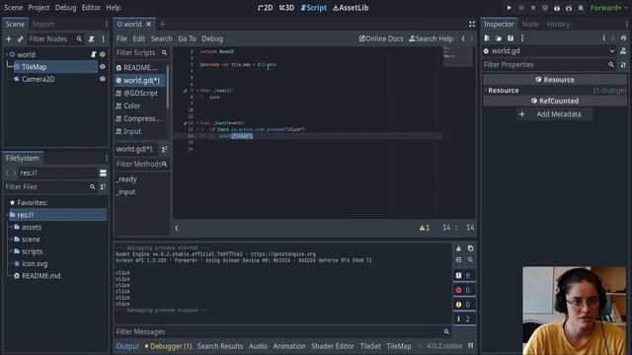Select world.gd(*) in script list
The image size is (632, 355).
tap(141, 81)
